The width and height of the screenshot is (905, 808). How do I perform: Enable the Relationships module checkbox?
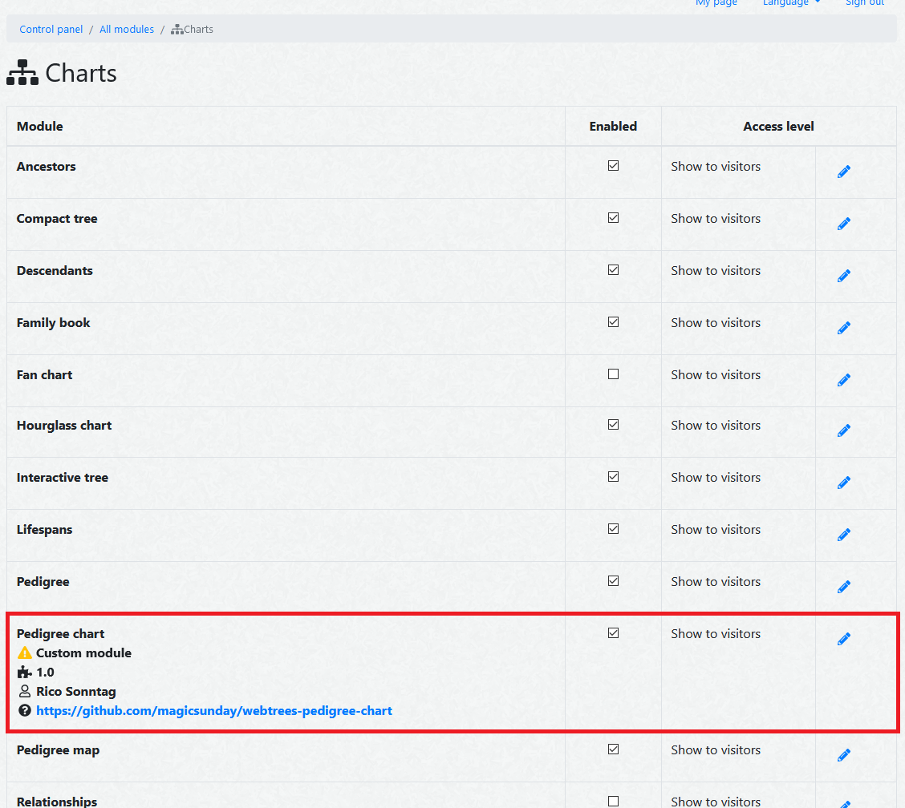coord(614,801)
